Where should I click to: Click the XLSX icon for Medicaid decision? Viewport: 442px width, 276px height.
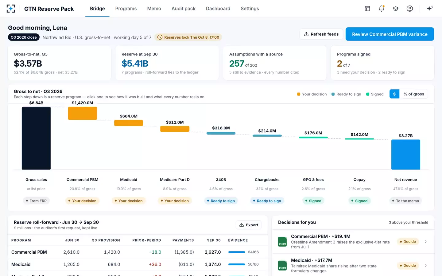pyautogui.click(x=282, y=266)
